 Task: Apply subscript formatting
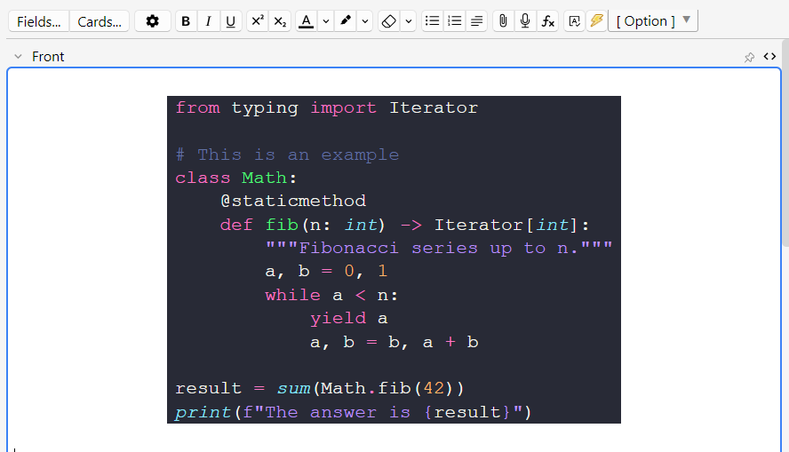[280, 21]
